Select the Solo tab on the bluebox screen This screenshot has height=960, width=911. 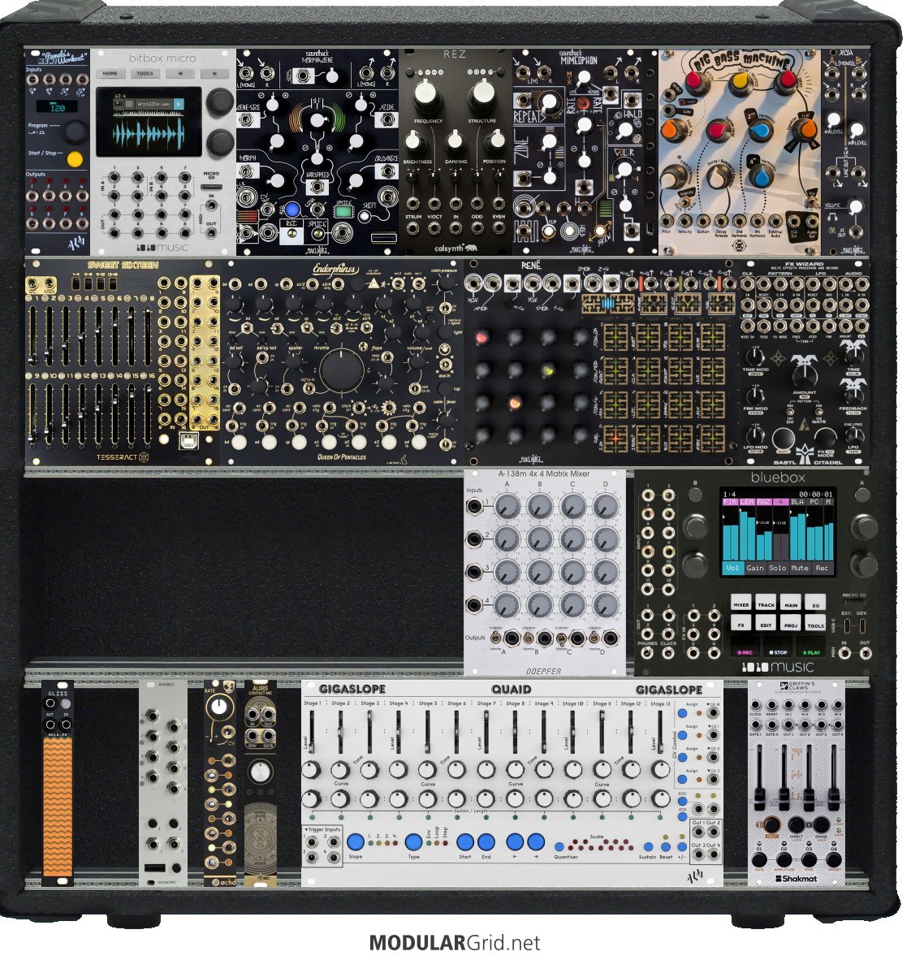click(x=778, y=568)
